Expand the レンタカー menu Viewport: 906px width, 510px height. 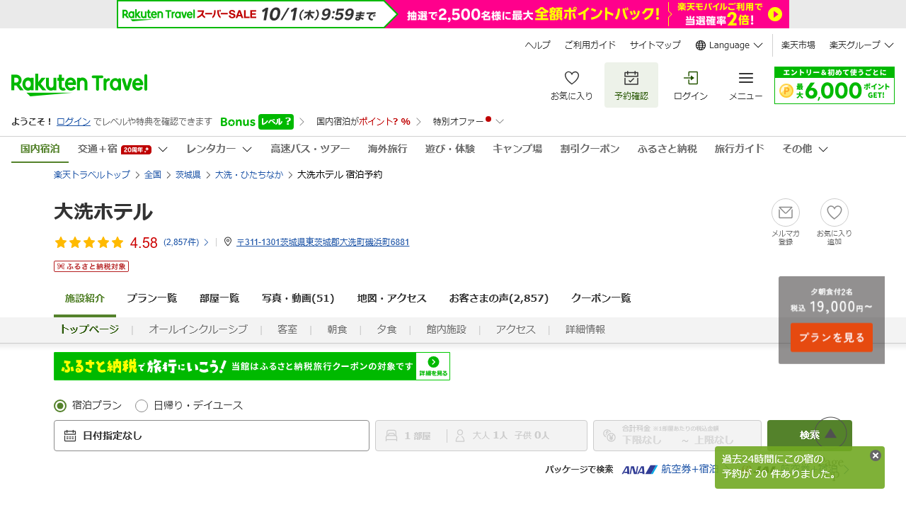point(219,149)
